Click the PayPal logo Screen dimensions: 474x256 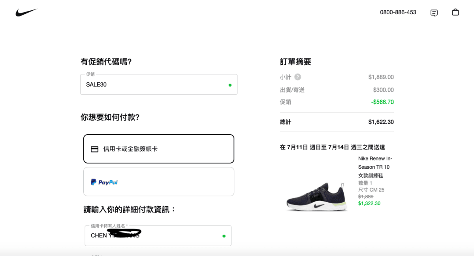[104, 182]
